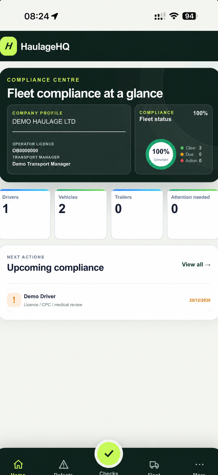The height and width of the screenshot is (475, 218).
Task: Tap the Fleet compliance at a glance heading
Action: click(85, 93)
